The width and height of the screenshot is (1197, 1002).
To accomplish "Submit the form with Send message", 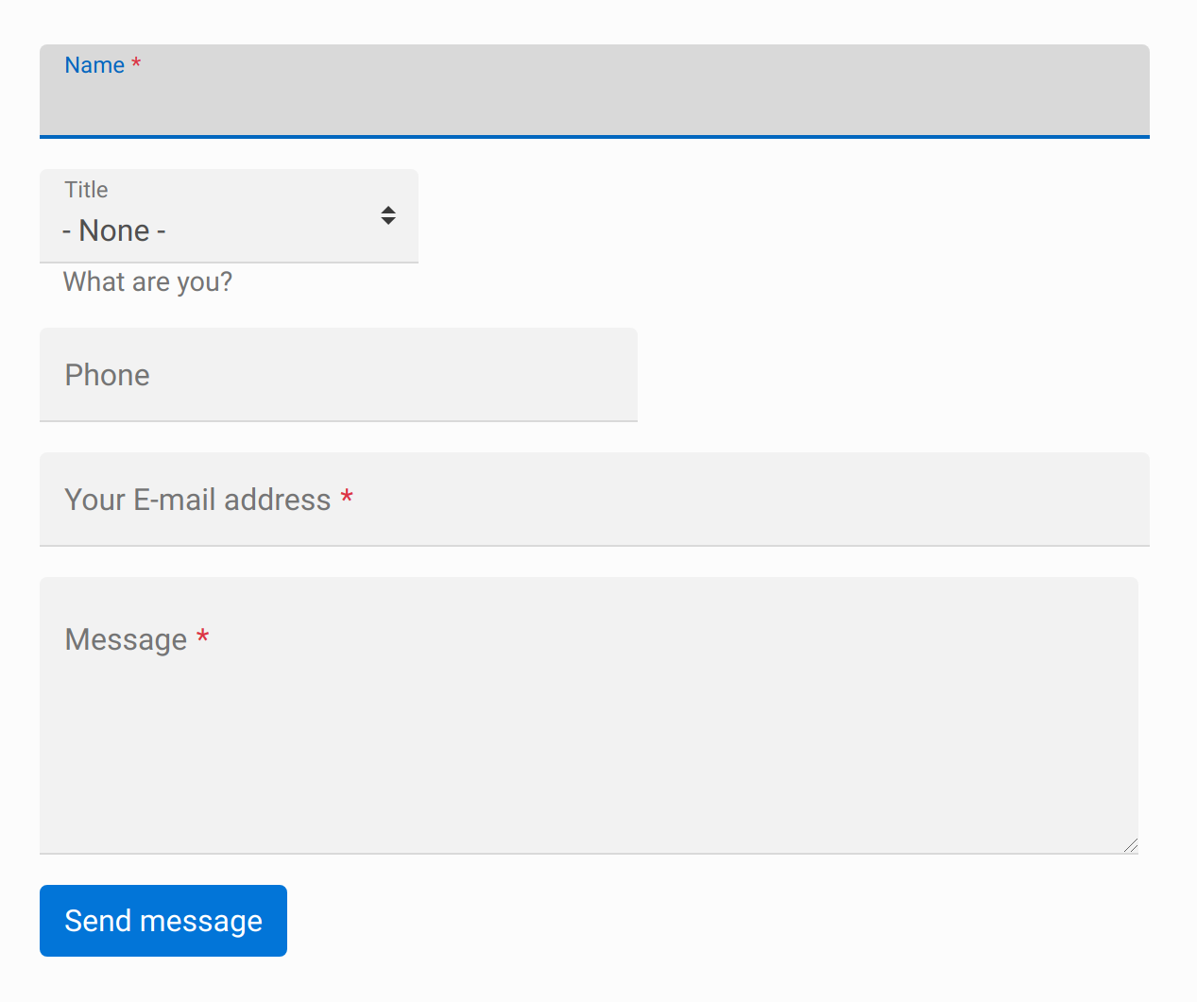I will (163, 921).
